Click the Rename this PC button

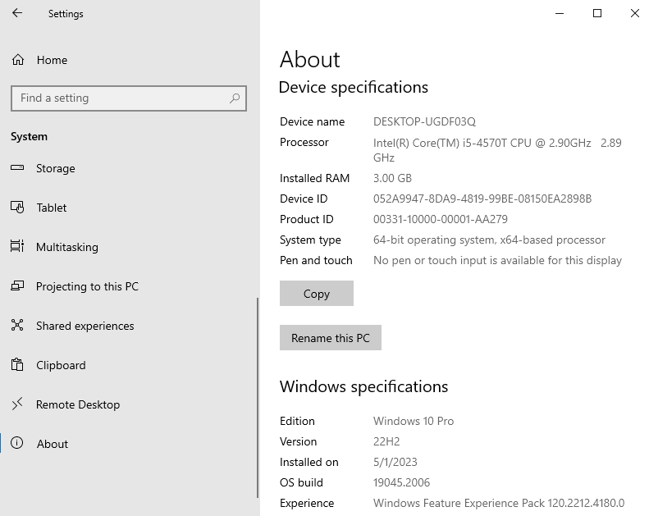[x=331, y=338]
